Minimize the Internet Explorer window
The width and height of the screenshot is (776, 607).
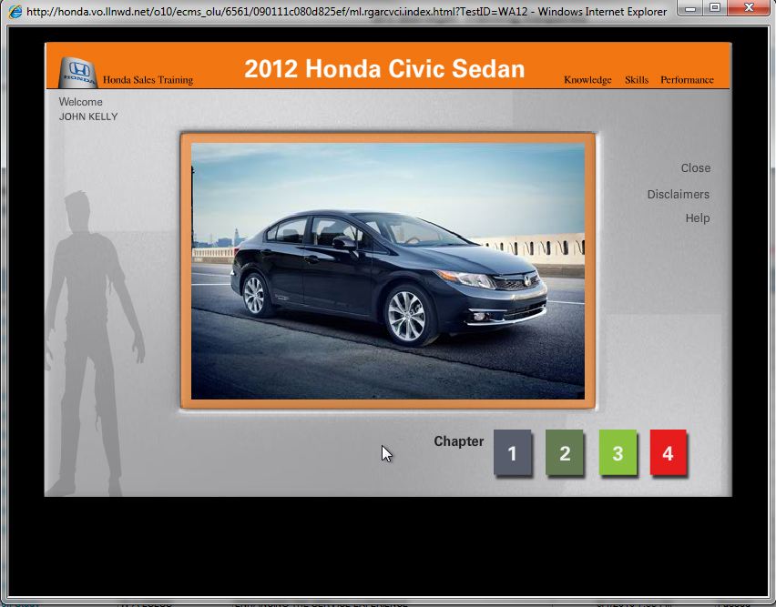(x=690, y=8)
